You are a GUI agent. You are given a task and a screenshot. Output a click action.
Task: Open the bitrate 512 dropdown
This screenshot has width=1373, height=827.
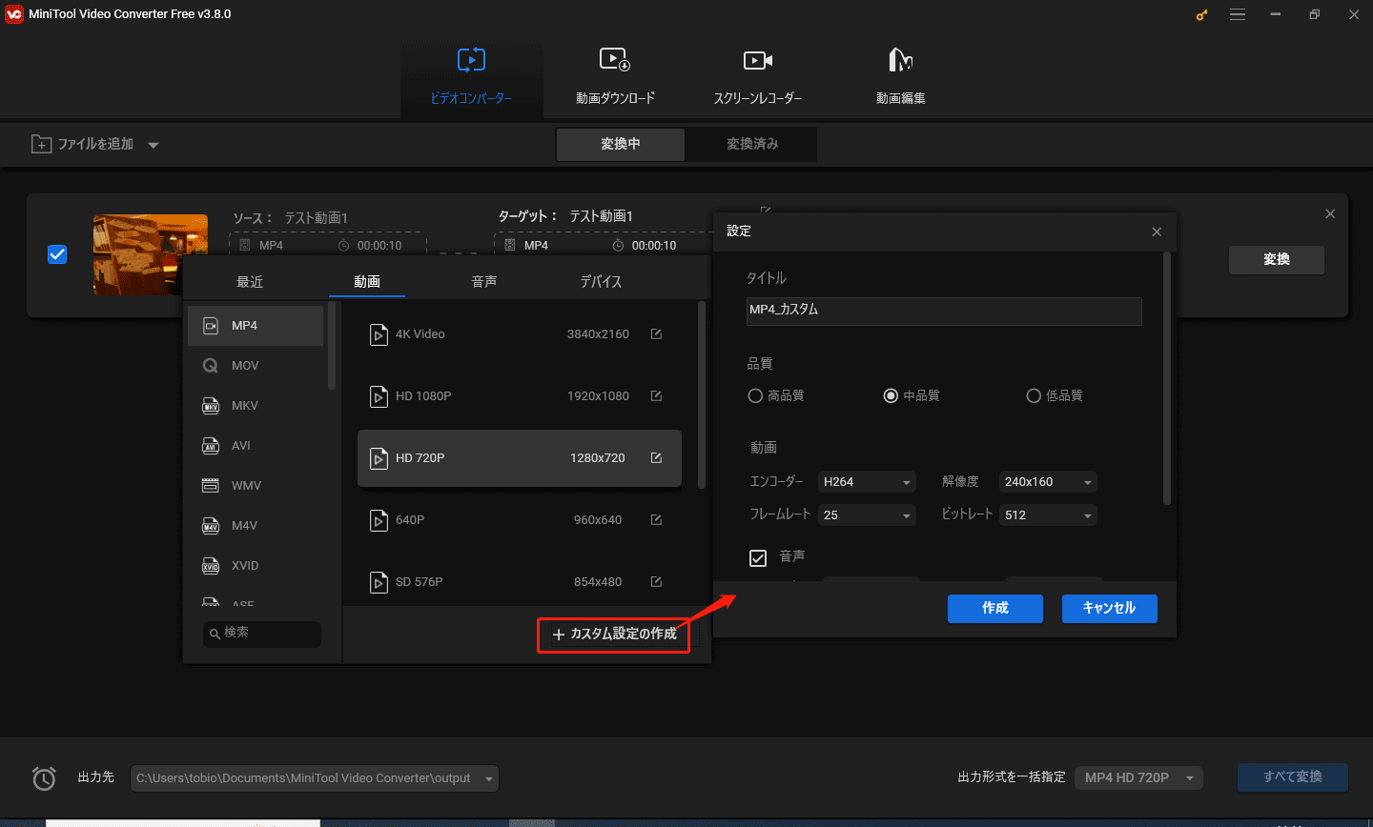(1048, 515)
